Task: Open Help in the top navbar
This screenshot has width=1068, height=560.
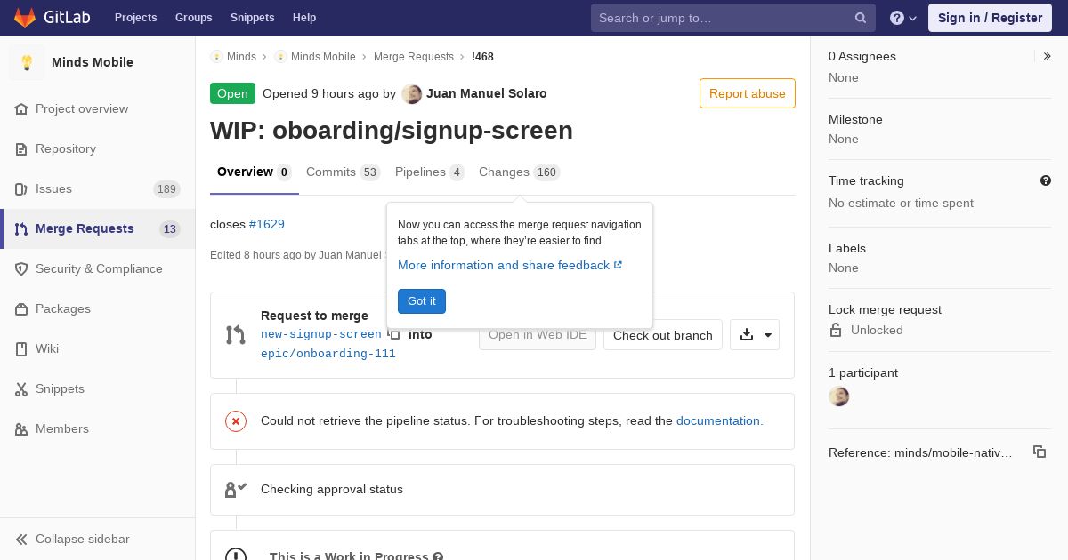Action: [304, 18]
